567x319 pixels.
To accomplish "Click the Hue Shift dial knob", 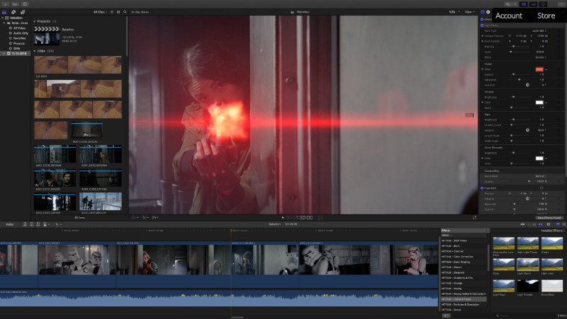I will 527,85.
